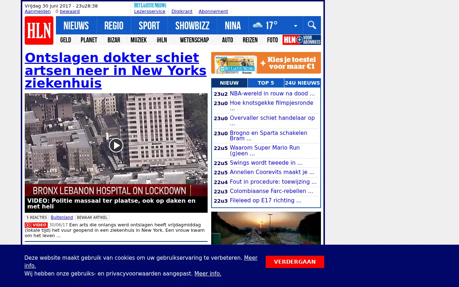Click the 5 REACTIES button

(37, 217)
